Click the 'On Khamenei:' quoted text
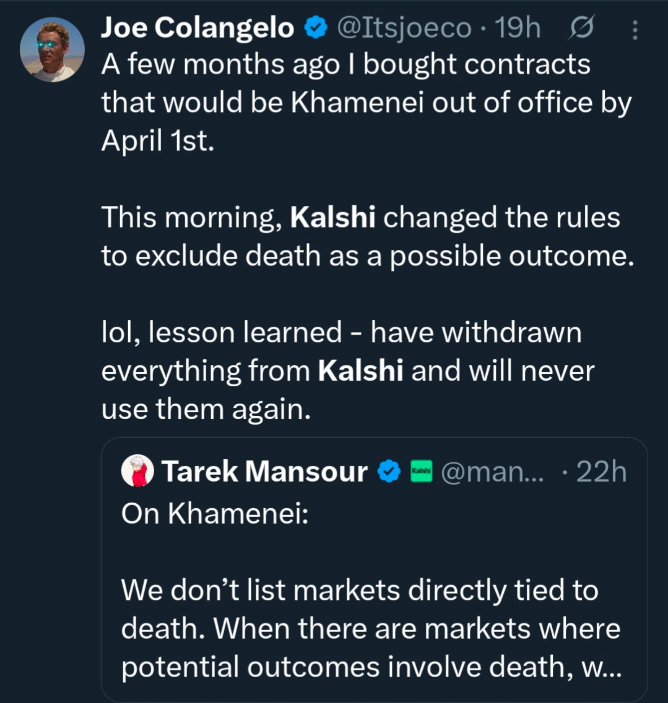The height and width of the screenshot is (703, 668). [215, 514]
